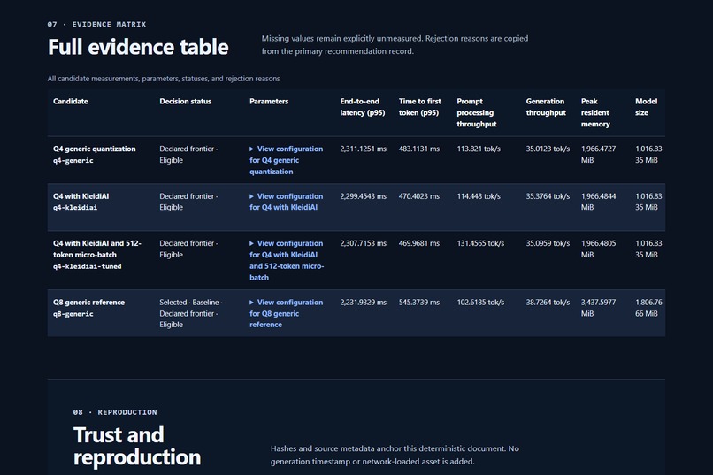Expand configuration for Q4 KleidiAI 512-token micro-batch
The image size is (713, 475).
click(x=287, y=260)
